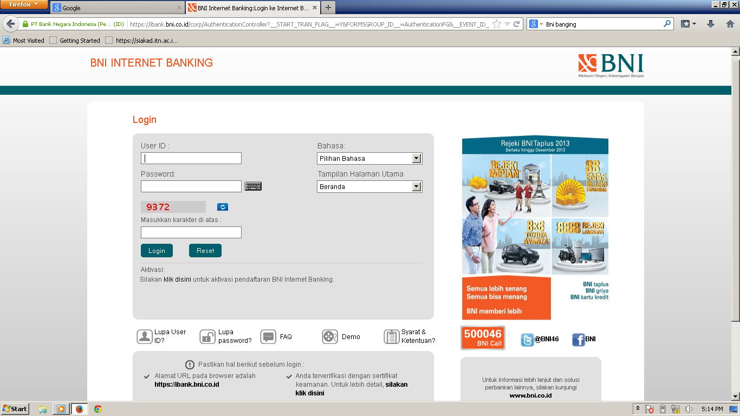Open Chrome from the taskbar

pos(98,409)
